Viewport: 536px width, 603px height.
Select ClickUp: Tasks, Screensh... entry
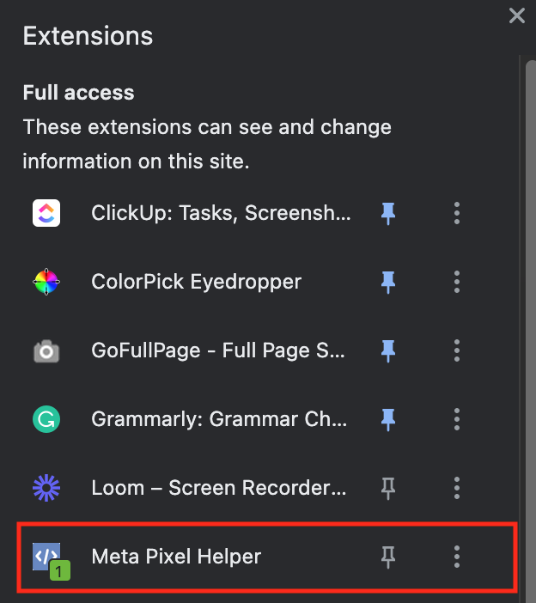point(221,213)
